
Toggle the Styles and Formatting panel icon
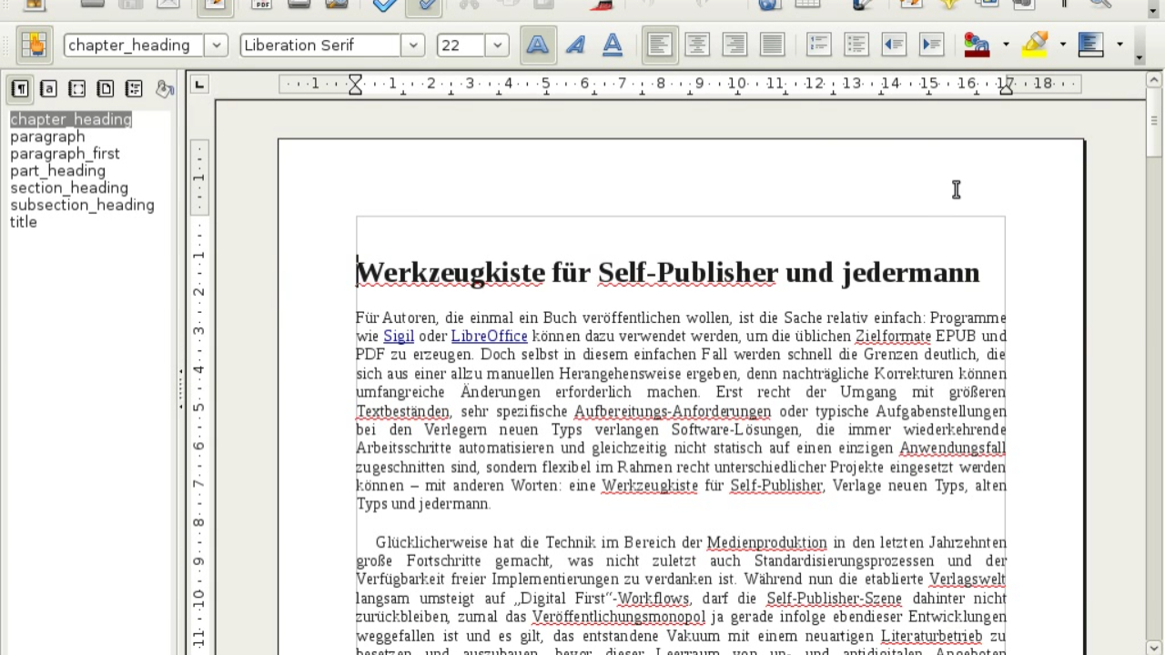(35, 45)
